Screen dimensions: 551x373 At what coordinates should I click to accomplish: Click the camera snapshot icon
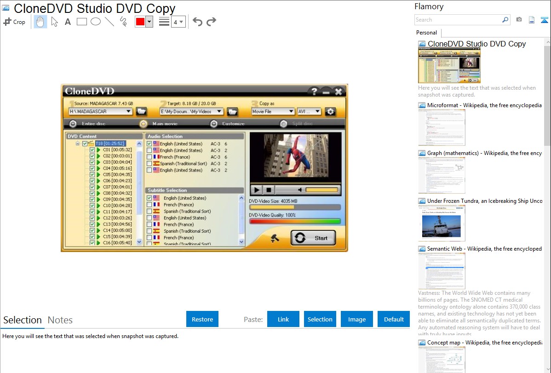click(x=519, y=20)
